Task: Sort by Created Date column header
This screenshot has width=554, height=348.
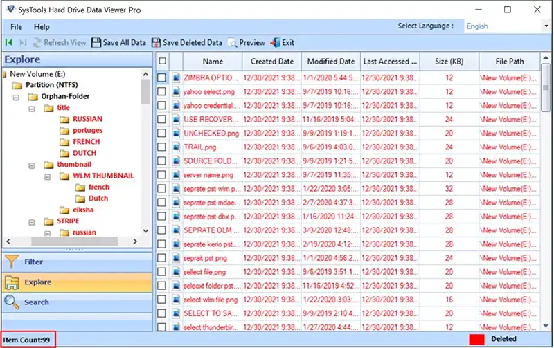Action: 272,62
